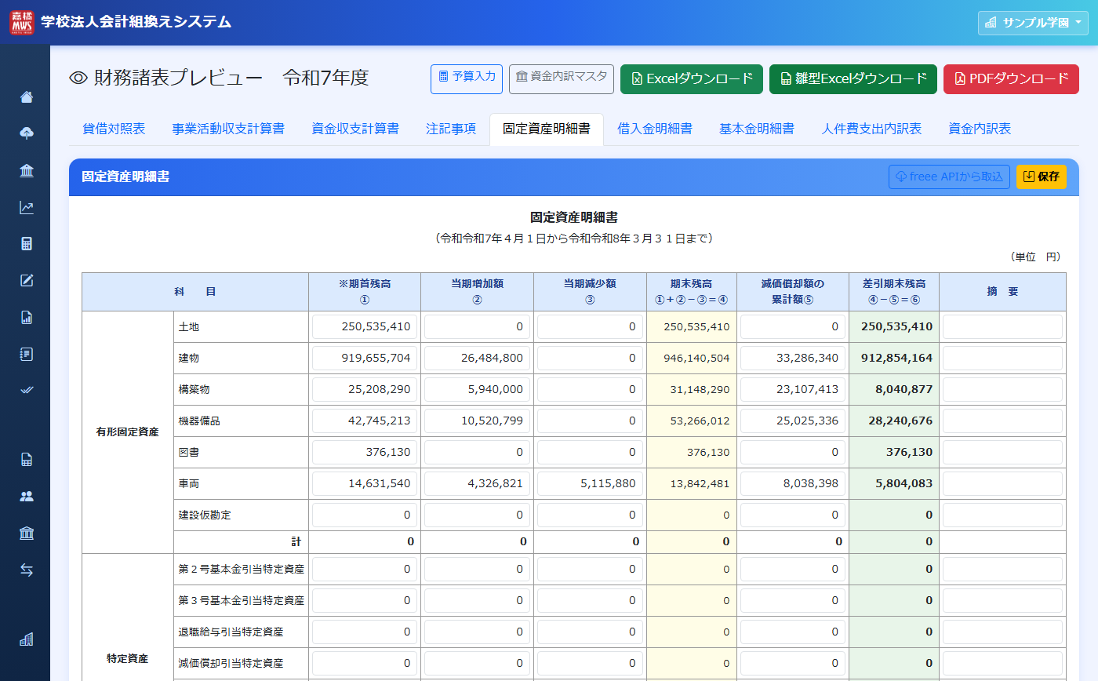The image size is (1098, 681).
Task: Edit the 車両 depreciation field 8,038,398
Action: click(793, 483)
